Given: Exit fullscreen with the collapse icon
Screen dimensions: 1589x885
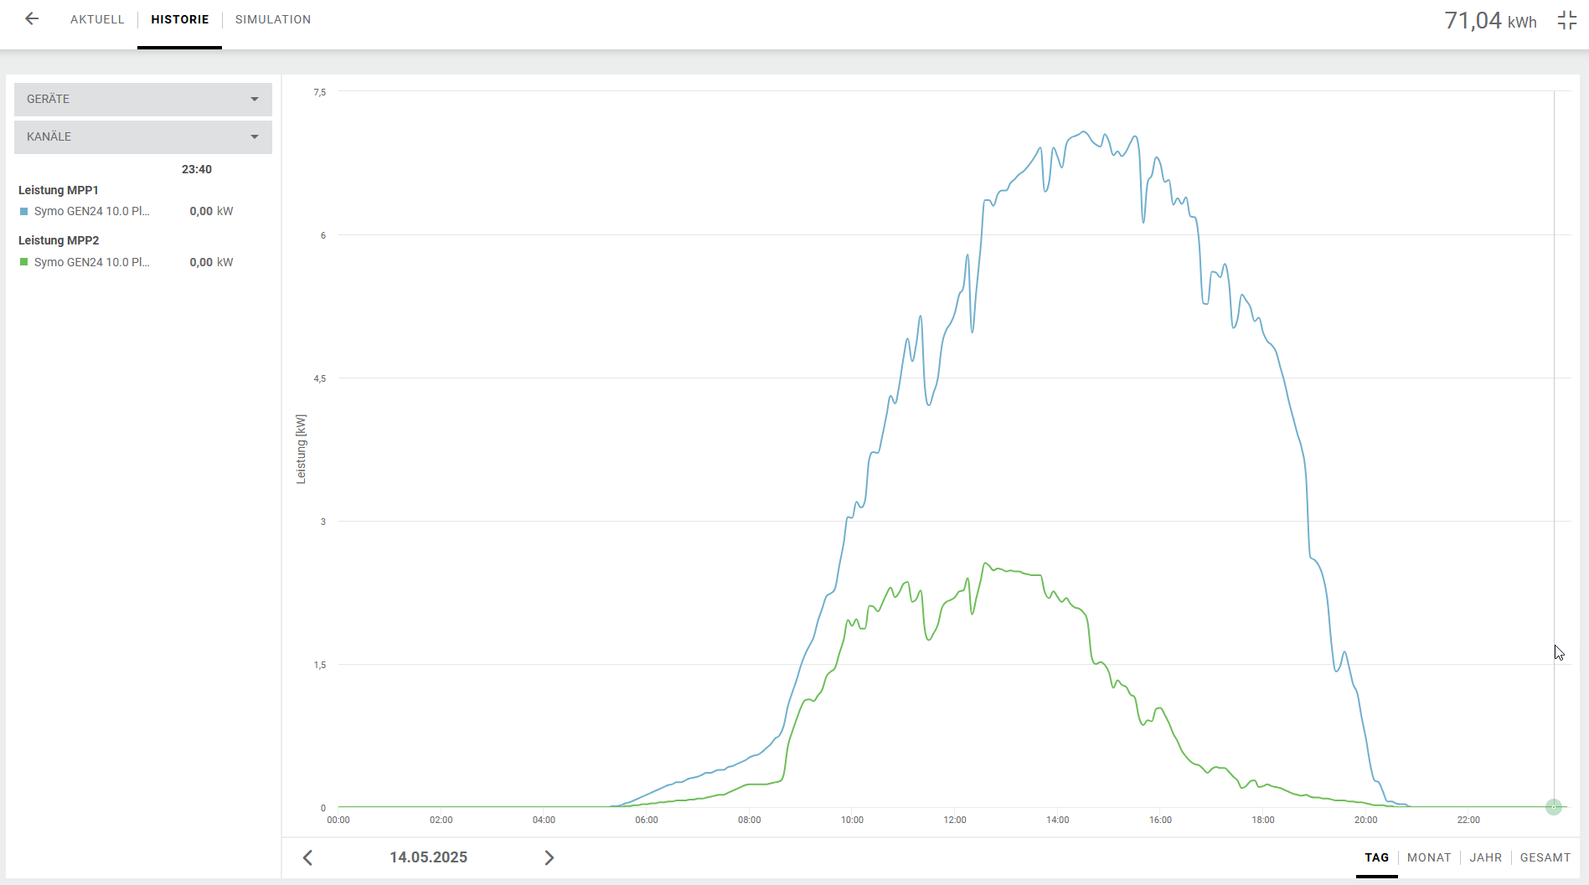Looking at the screenshot, I should pyautogui.click(x=1566, y=20).
